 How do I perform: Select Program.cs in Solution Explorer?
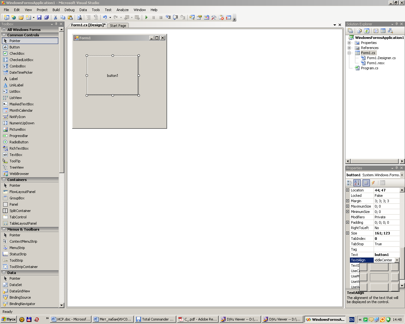[x=370, y=68]
